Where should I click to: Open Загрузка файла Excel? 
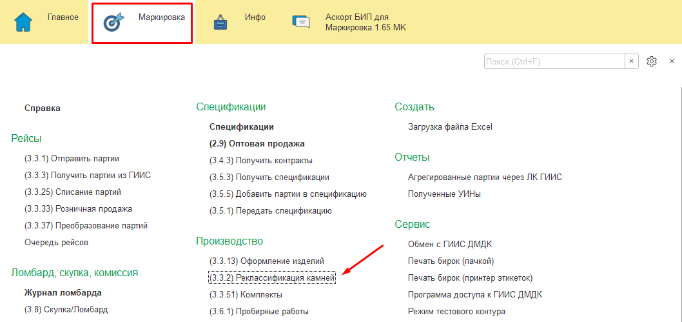pyautogui.click(x=450, y=127)
